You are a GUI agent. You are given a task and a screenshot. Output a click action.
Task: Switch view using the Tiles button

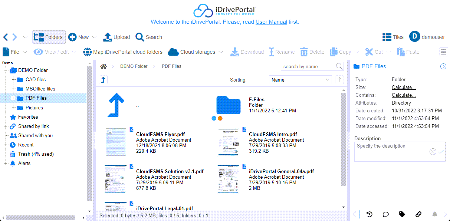coord(393,37)
